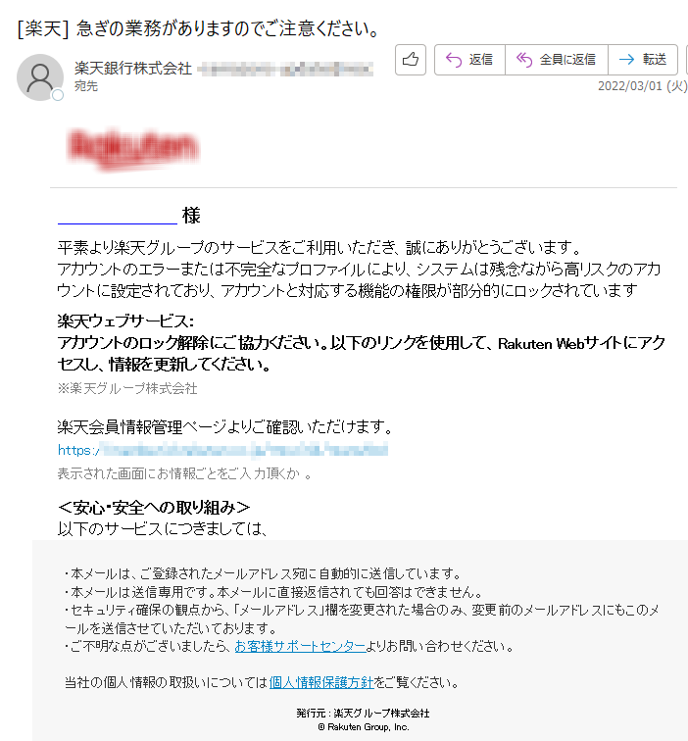Click the blurred sender email address
The image size is (688, 741).
point(285,69)
